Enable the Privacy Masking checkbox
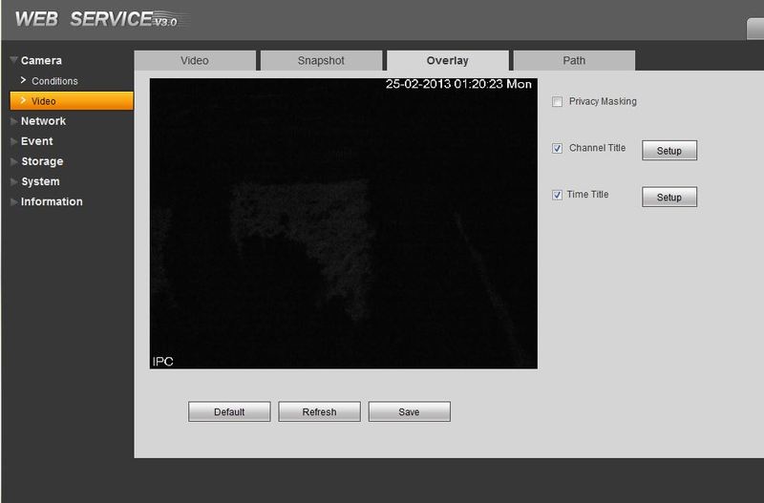Viewport: 764px width, 503px height. tap(558, 101)
